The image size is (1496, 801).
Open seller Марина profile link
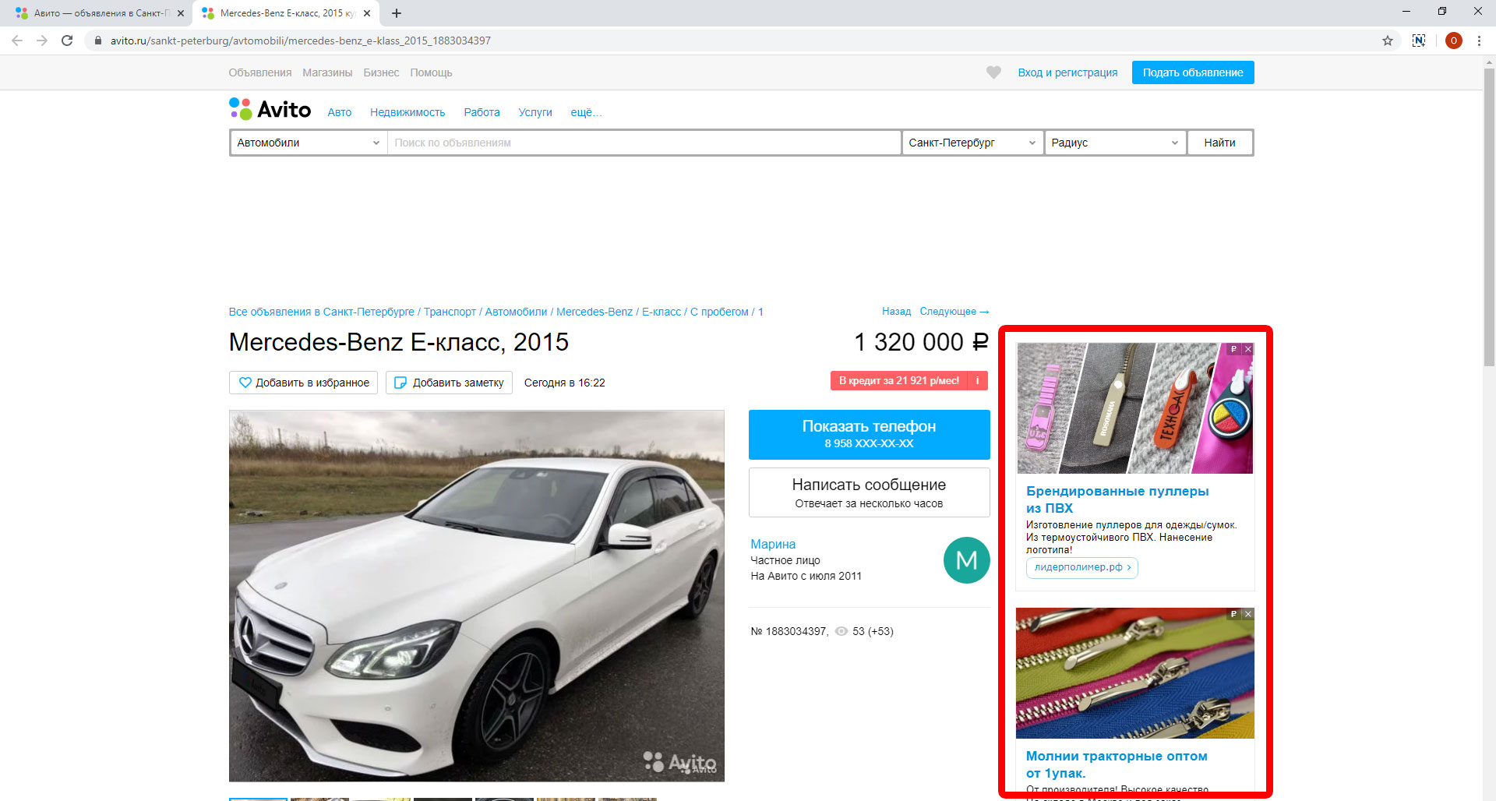(x=773, y=544)
